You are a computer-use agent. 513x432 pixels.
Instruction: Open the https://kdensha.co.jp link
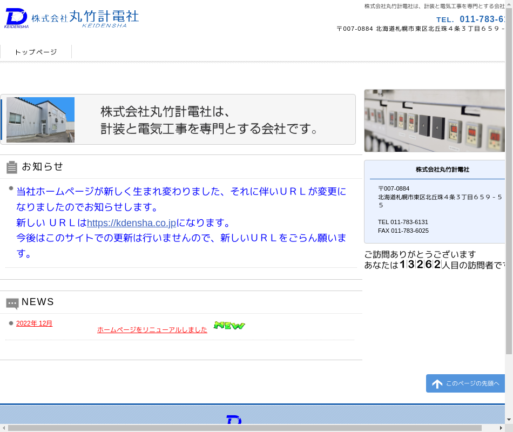coord(132,223)
